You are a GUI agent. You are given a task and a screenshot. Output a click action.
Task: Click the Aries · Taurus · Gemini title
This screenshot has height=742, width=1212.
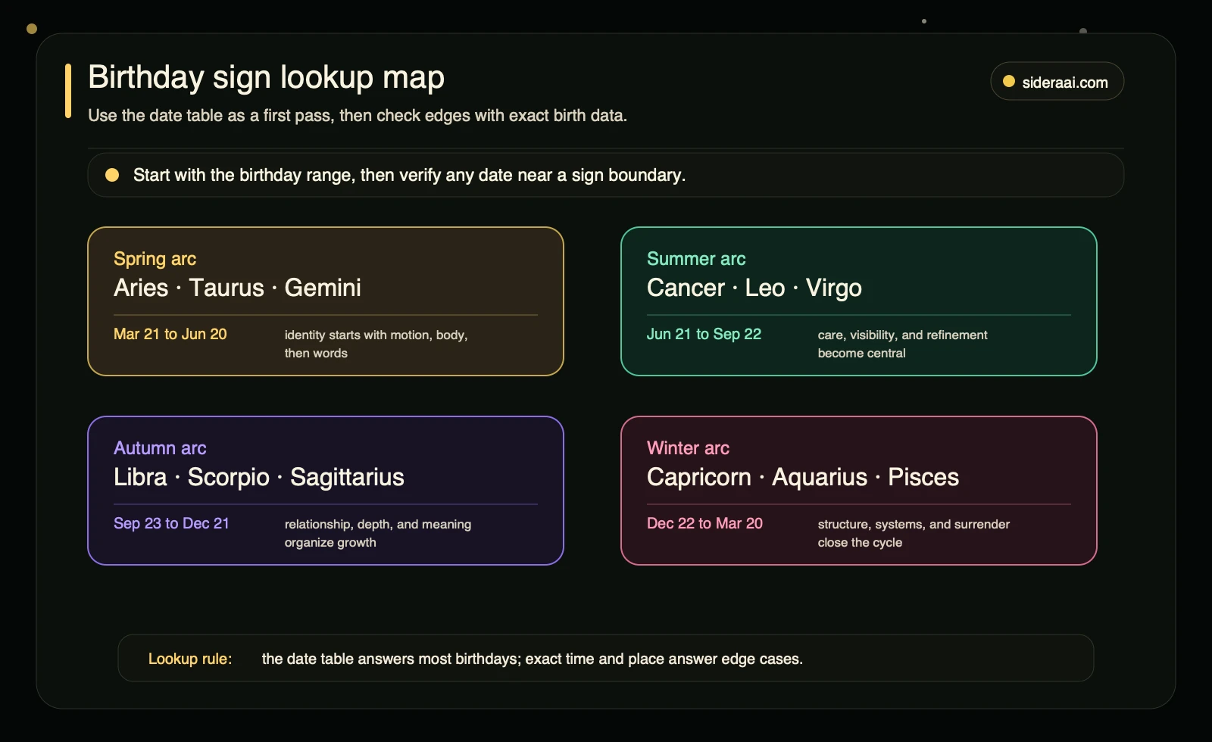tap(237, 288)
